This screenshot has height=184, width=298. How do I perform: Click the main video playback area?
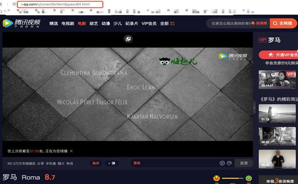tap(128, 94)
